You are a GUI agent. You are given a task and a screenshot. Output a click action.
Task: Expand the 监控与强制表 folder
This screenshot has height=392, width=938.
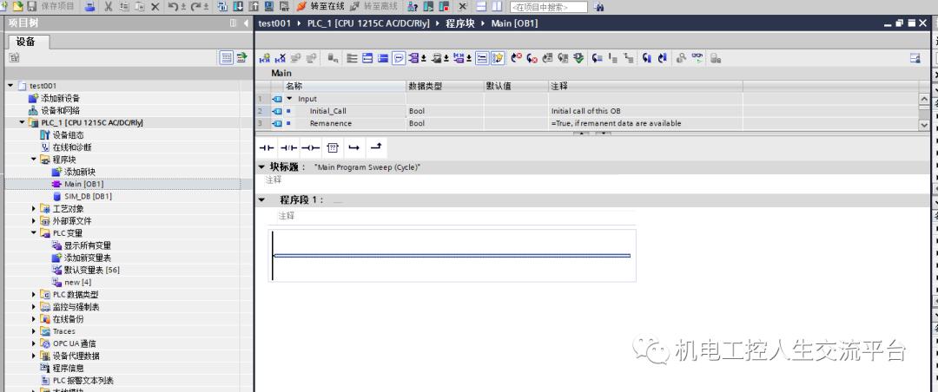(34, 306)
